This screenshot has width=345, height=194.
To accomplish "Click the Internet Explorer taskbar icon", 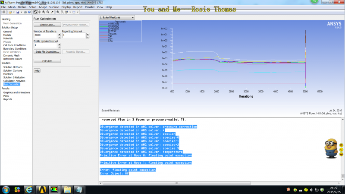I will point(29,189).
